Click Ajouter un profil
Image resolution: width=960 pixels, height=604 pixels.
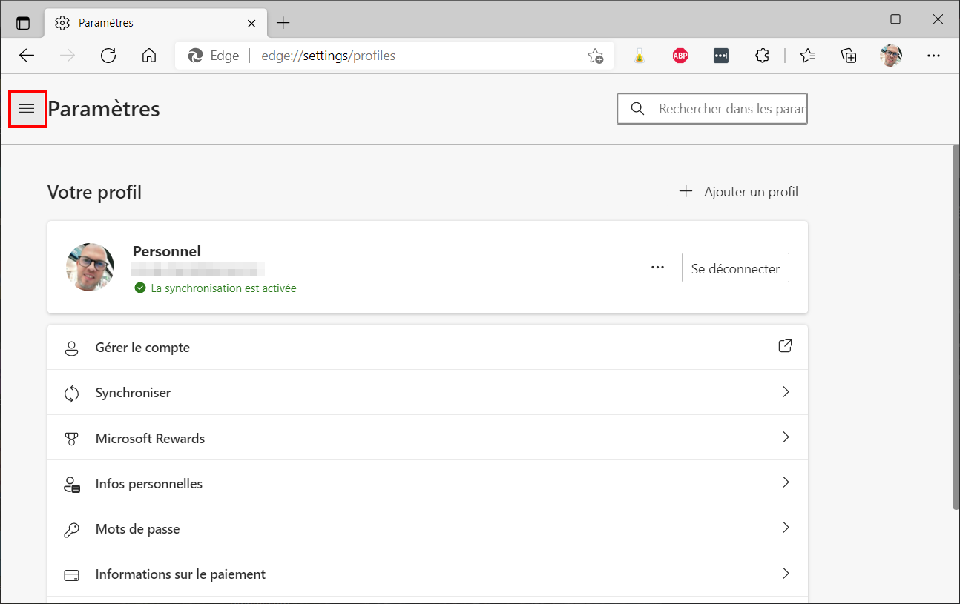tap(739, 192)
